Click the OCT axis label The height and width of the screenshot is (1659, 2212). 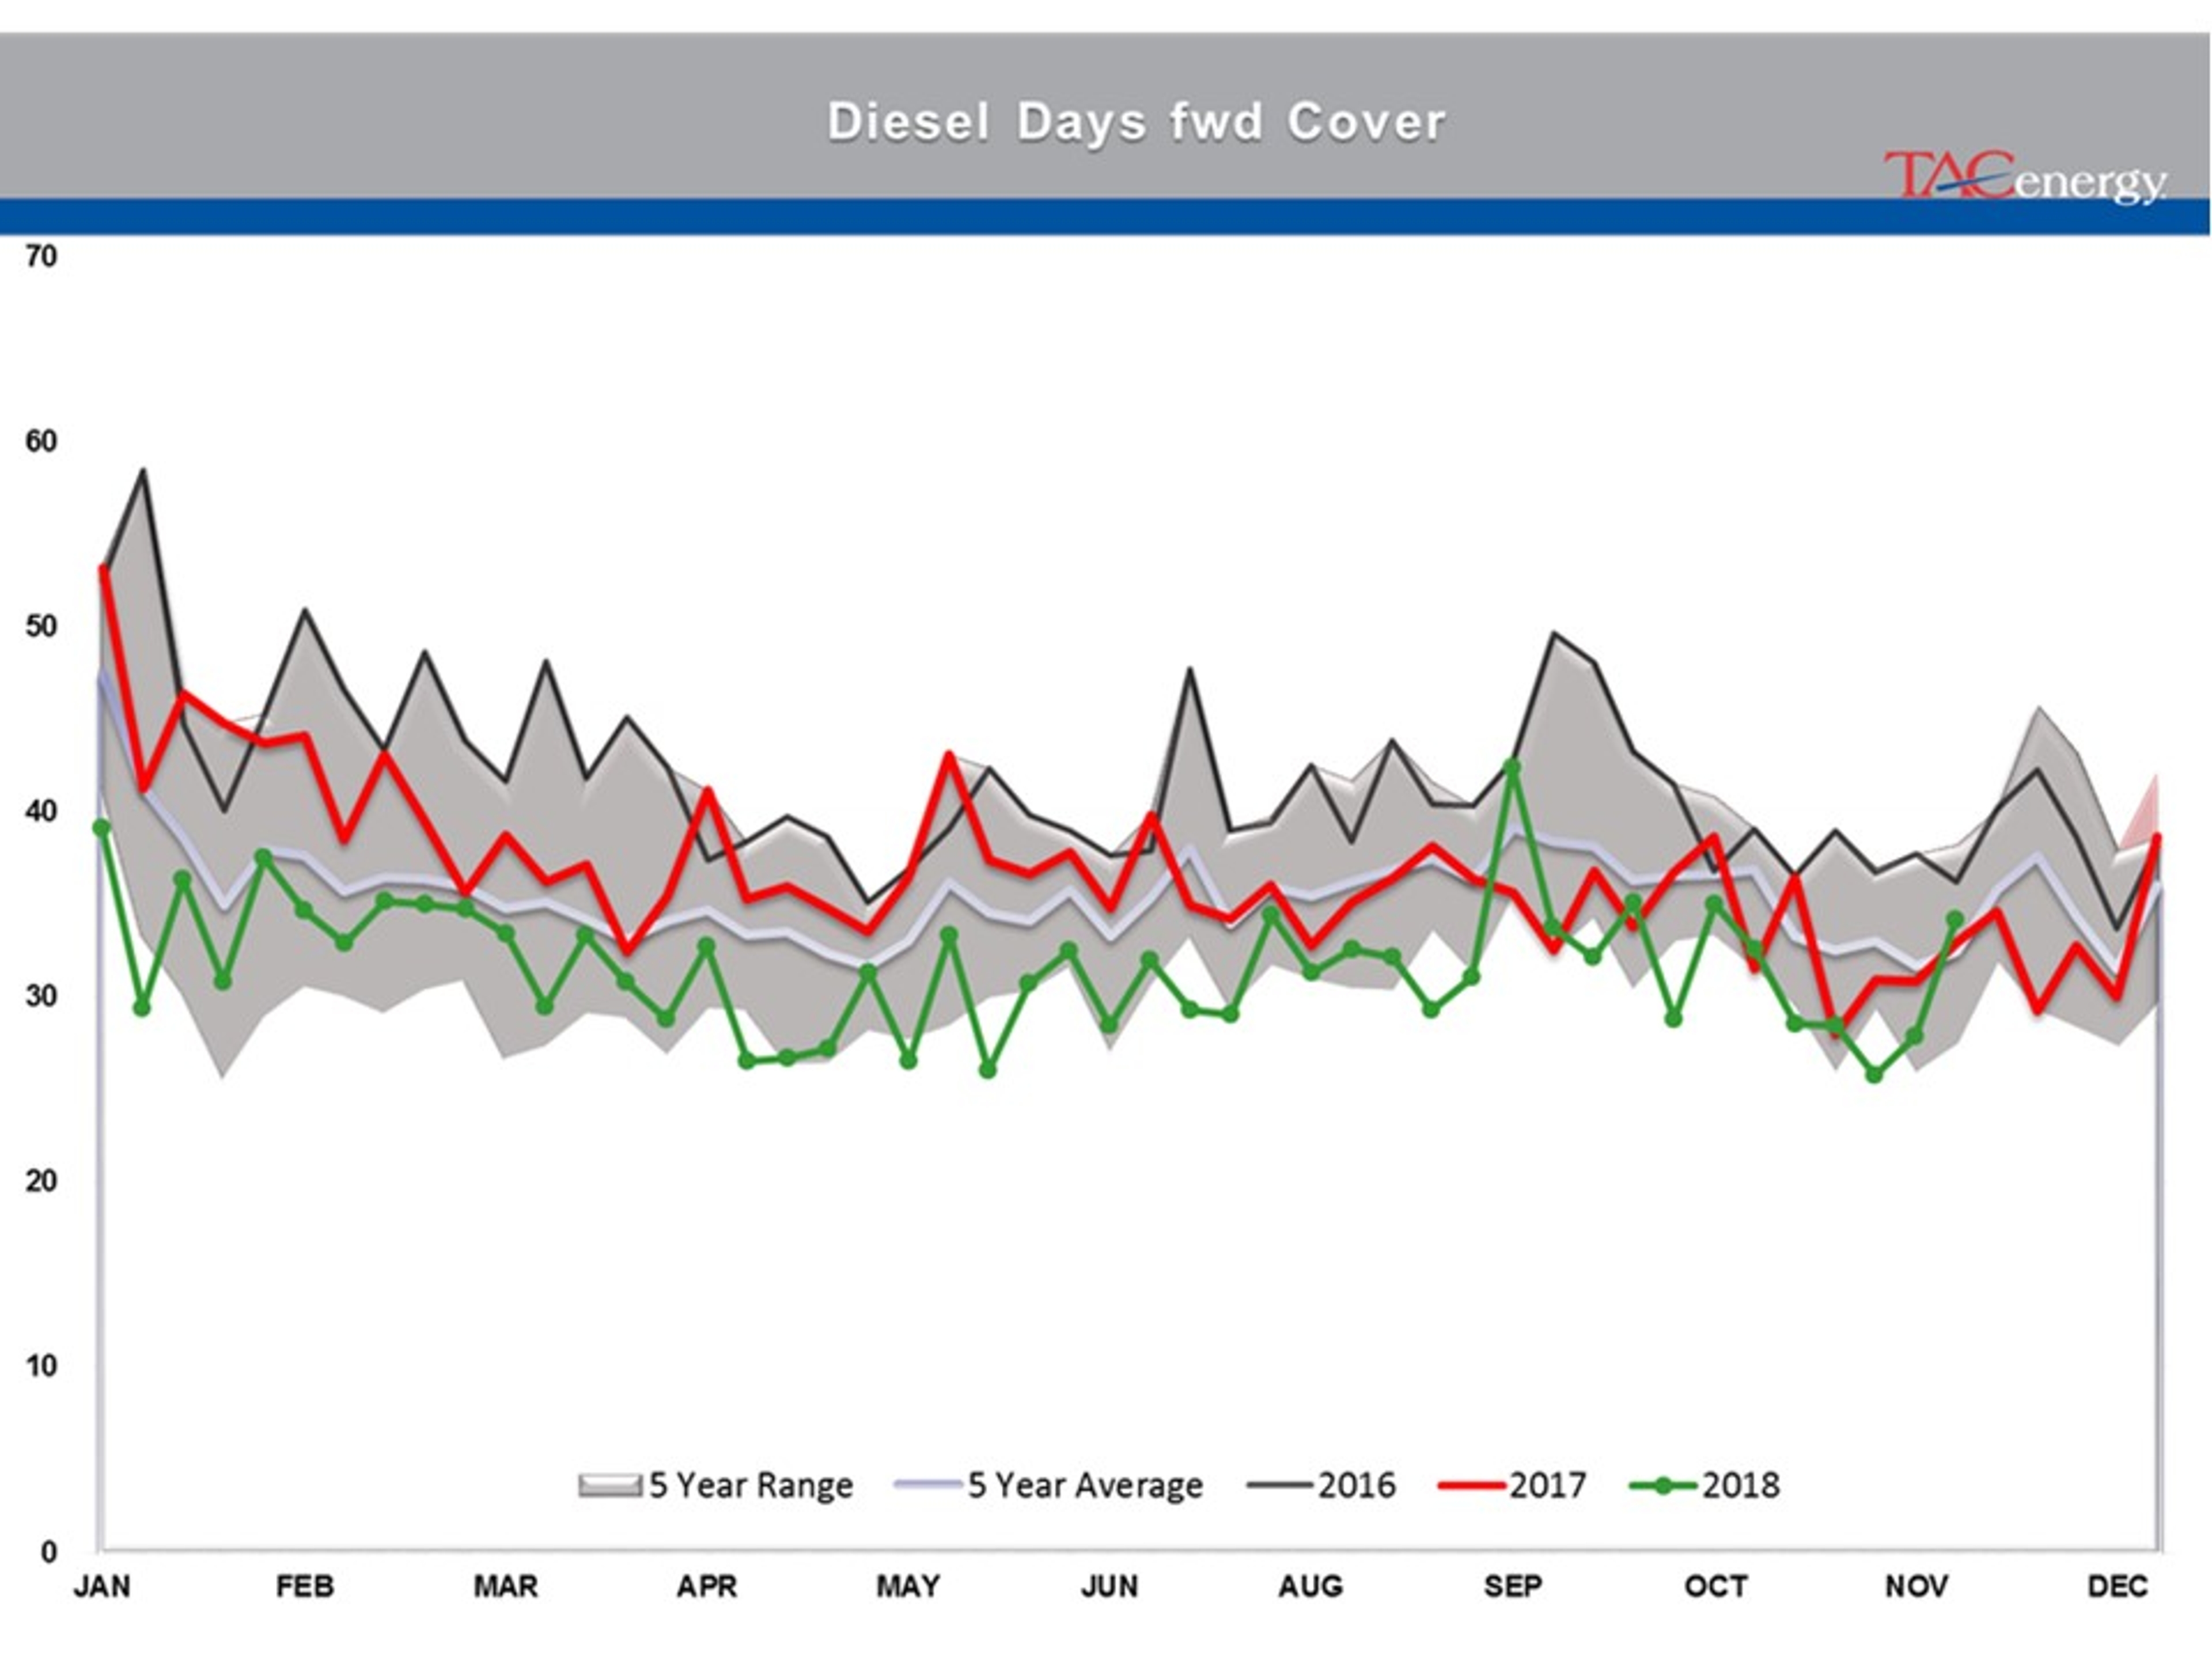pyautogui.click(x=1716, y=1586)
